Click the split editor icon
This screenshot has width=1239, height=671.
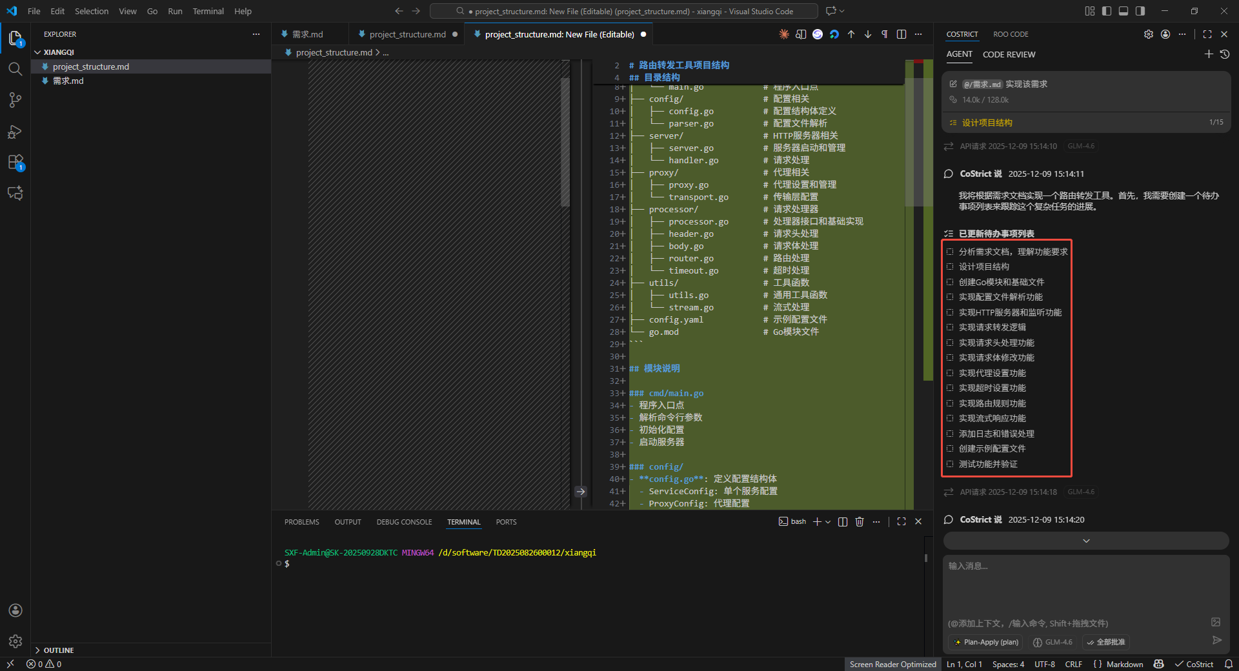pos(902,34)
